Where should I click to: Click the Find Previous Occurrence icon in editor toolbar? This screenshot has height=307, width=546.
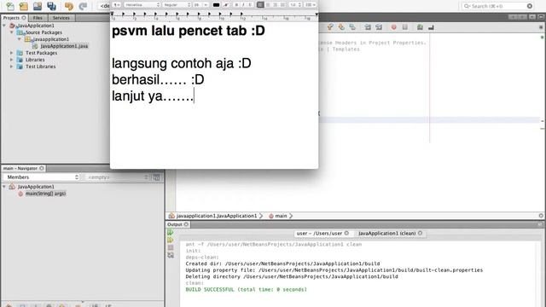[x=330, y=27]
